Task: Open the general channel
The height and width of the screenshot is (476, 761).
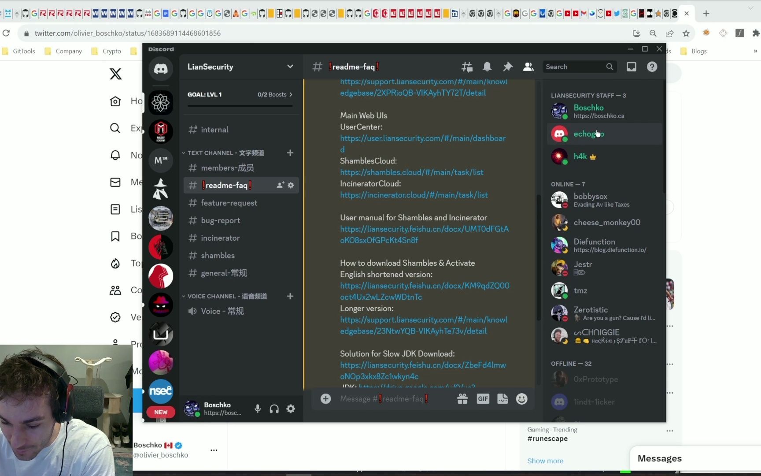Action: [241, 273]
